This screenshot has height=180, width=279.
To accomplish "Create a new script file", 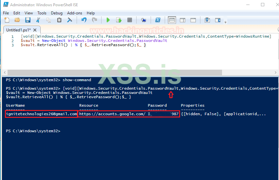I will pos(7,20).
